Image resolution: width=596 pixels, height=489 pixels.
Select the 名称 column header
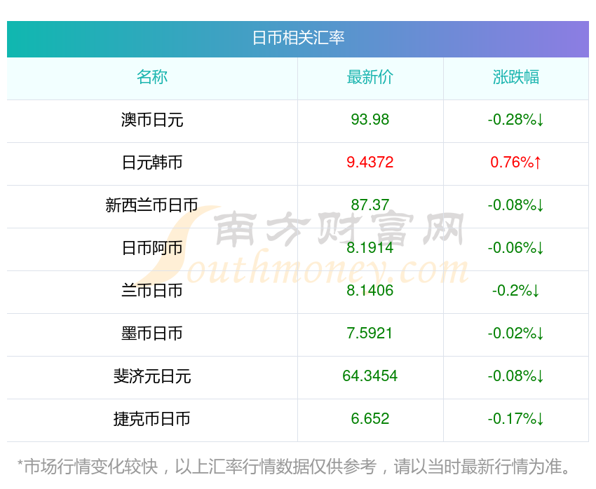coord(152,77)
